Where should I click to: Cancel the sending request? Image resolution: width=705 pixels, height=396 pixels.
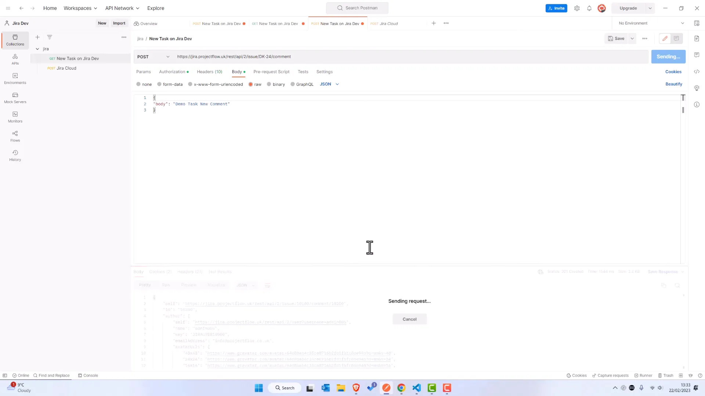point(409,319)
